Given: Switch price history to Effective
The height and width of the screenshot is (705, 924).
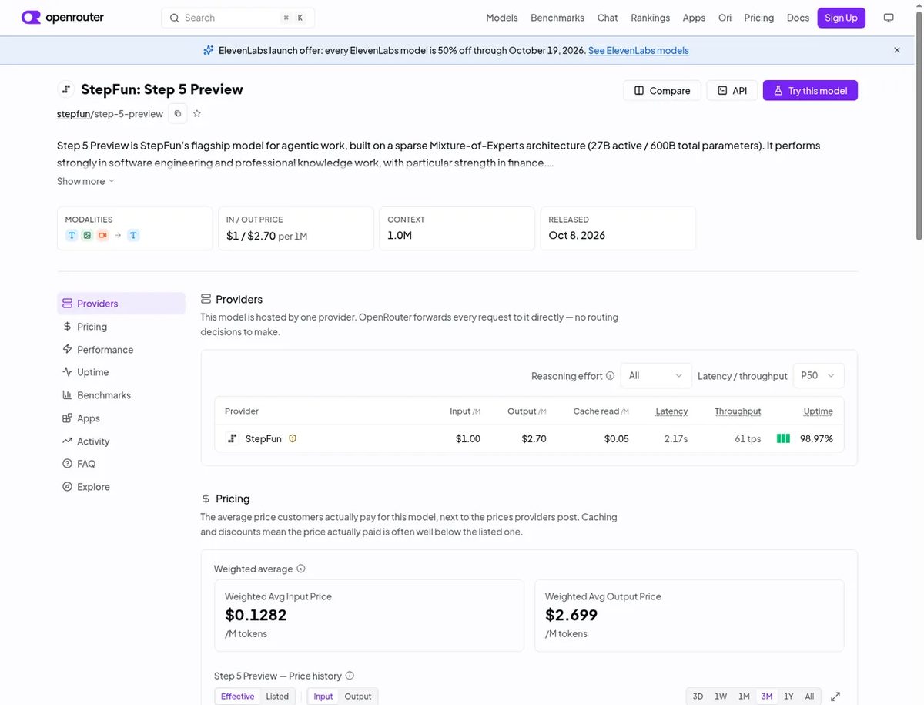Looking at the screenshot, I should pyautogui.click(x=237, y=697).
